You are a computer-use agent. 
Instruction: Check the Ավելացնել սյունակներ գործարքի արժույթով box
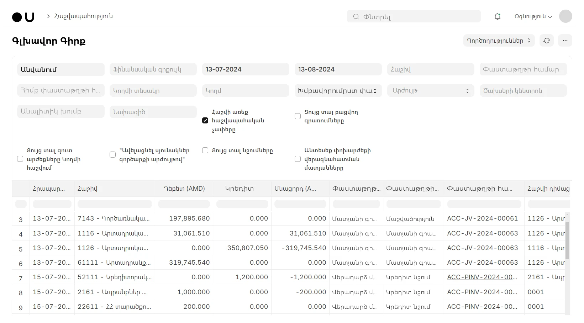point(113,155)
